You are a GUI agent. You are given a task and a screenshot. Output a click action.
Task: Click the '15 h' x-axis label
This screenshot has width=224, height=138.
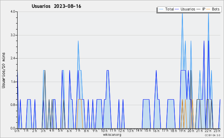click(147, 131)
